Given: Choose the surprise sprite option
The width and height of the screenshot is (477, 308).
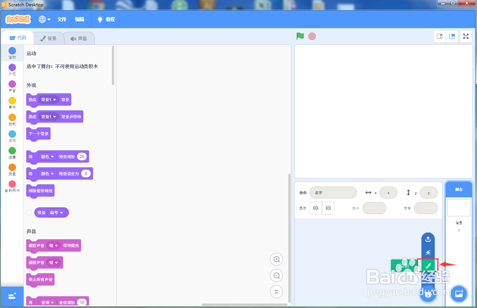Looking at the screenshot, I should [x=428, y=252].
